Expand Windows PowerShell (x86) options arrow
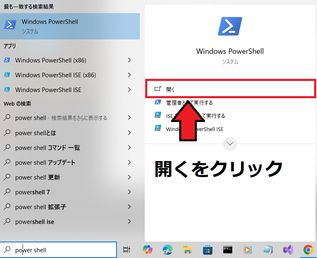This screenshot has height=258, width=317. point(129,60)
